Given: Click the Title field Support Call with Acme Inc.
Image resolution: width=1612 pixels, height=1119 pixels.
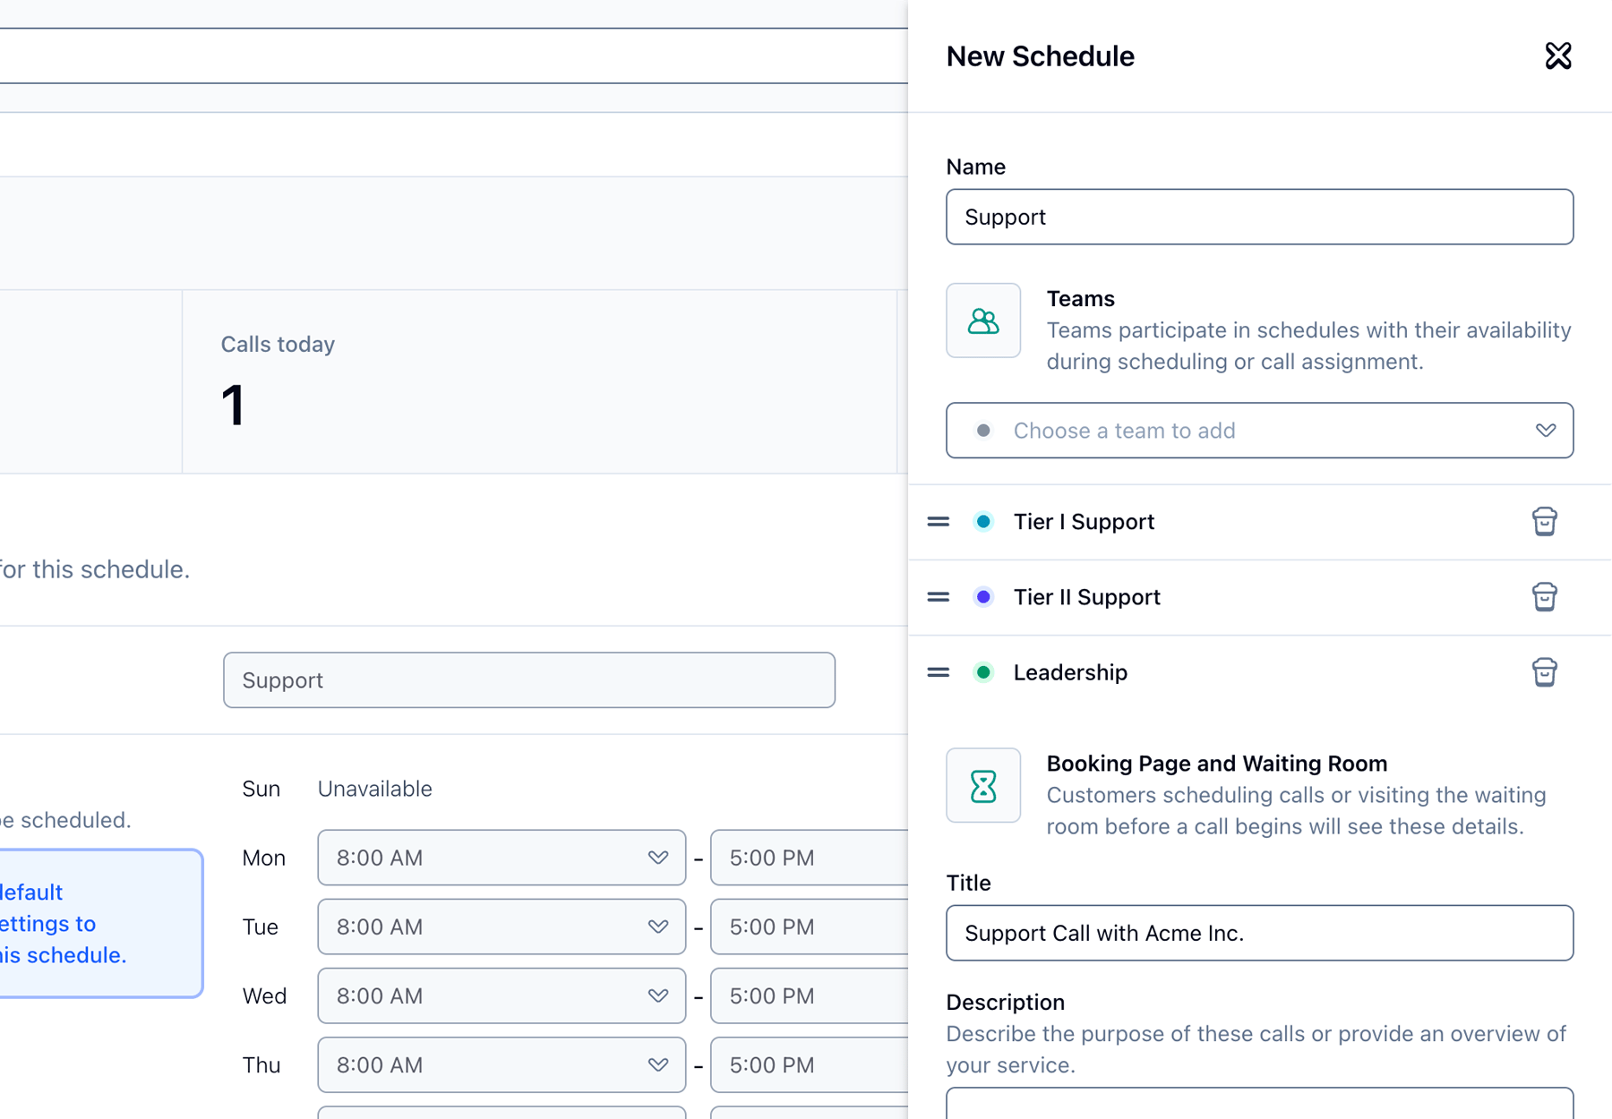Looking at the screenshot, I should (1259, 933).
